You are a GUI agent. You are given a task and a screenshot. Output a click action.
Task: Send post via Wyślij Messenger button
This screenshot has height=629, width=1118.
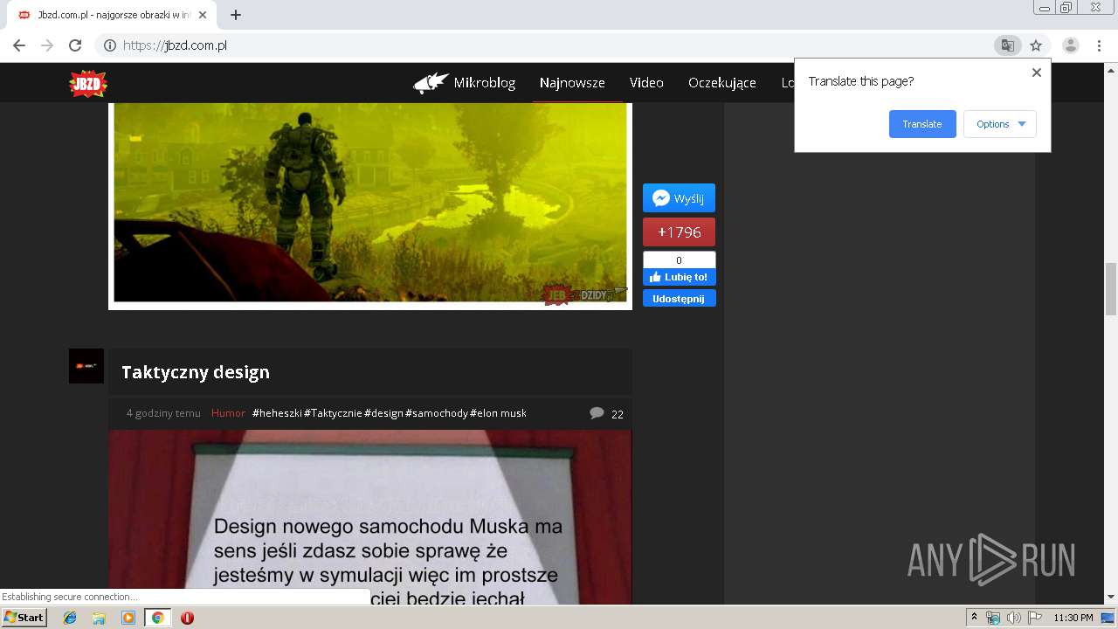(679, 198)
